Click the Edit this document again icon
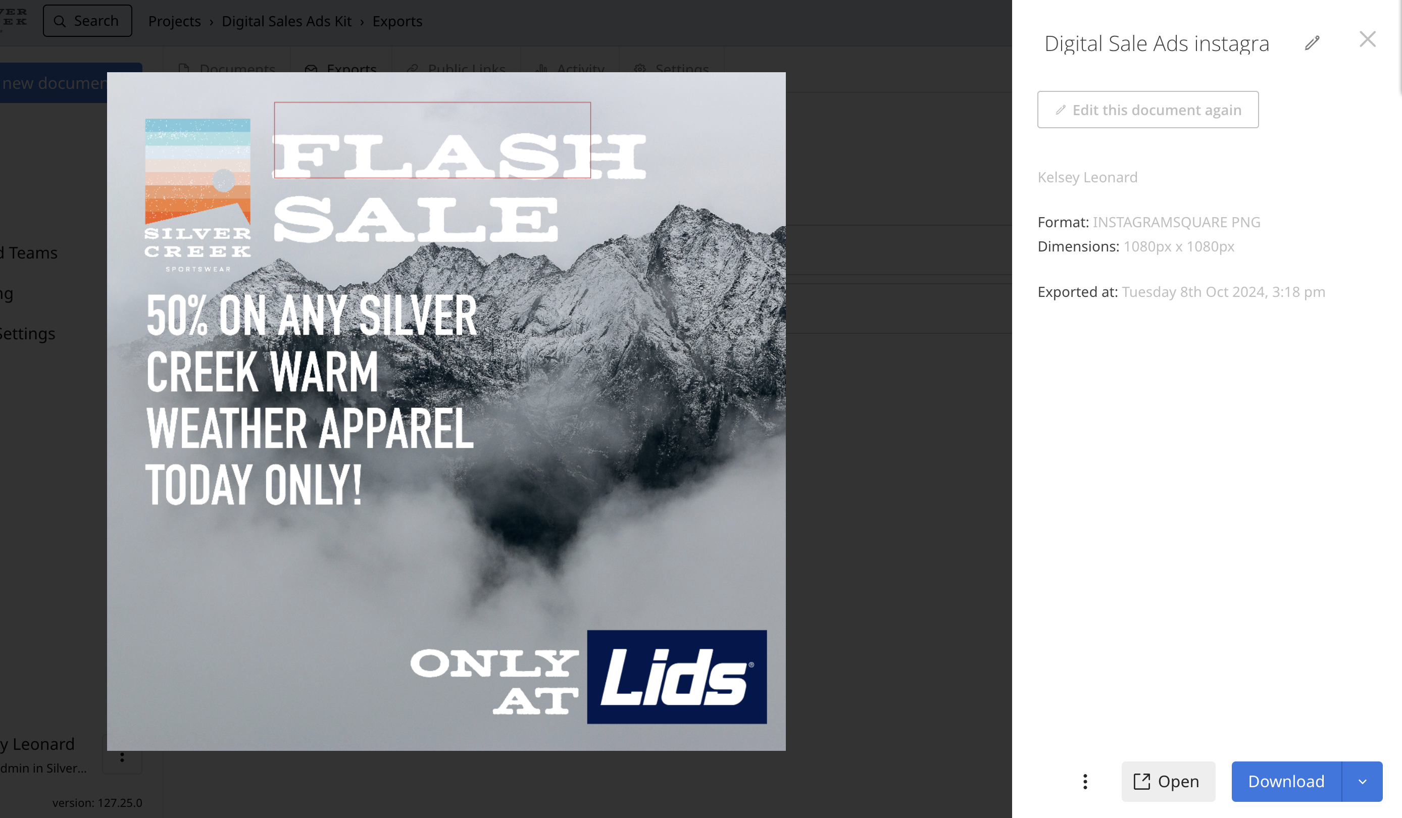 coord(1060,109)
